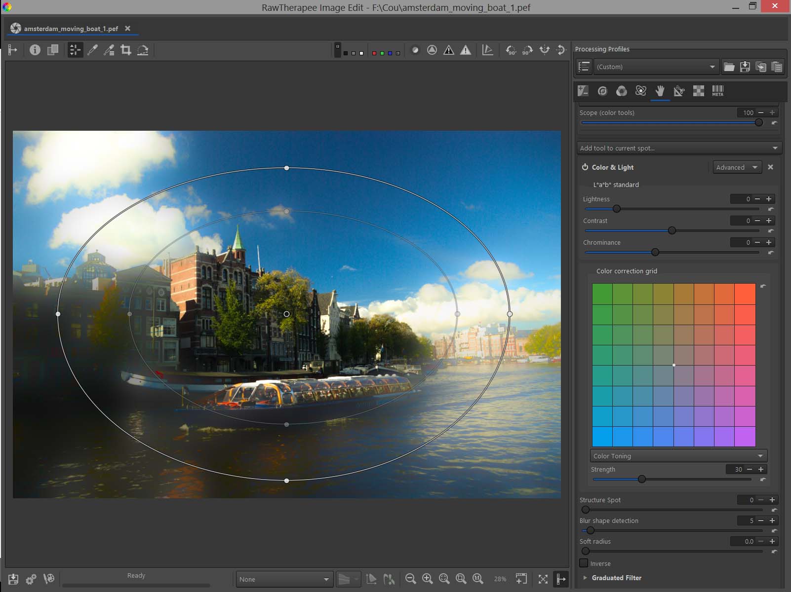Select the white balance picker tool
The width and height of the screenshot is (791, 592).
coord(92,50)
